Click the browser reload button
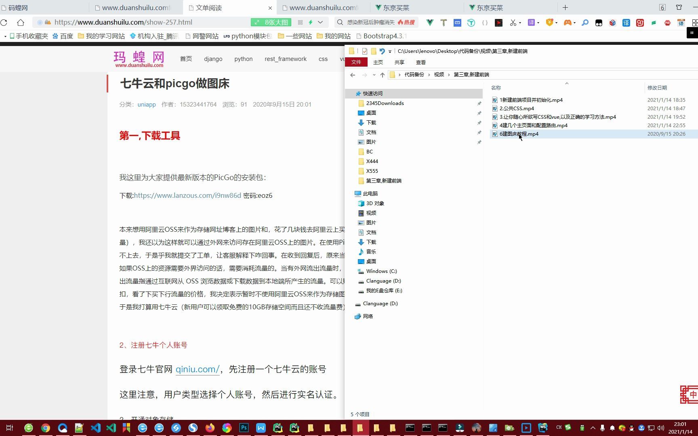 [4, 23]
